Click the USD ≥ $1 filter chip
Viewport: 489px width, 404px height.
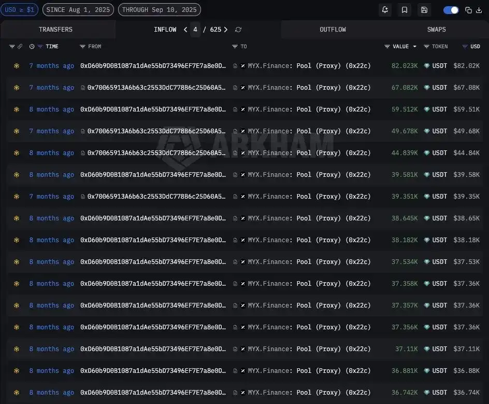19,10
